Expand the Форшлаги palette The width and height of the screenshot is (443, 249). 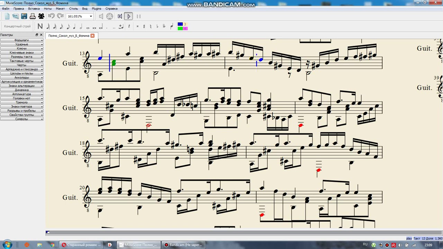tap(22, 40)
